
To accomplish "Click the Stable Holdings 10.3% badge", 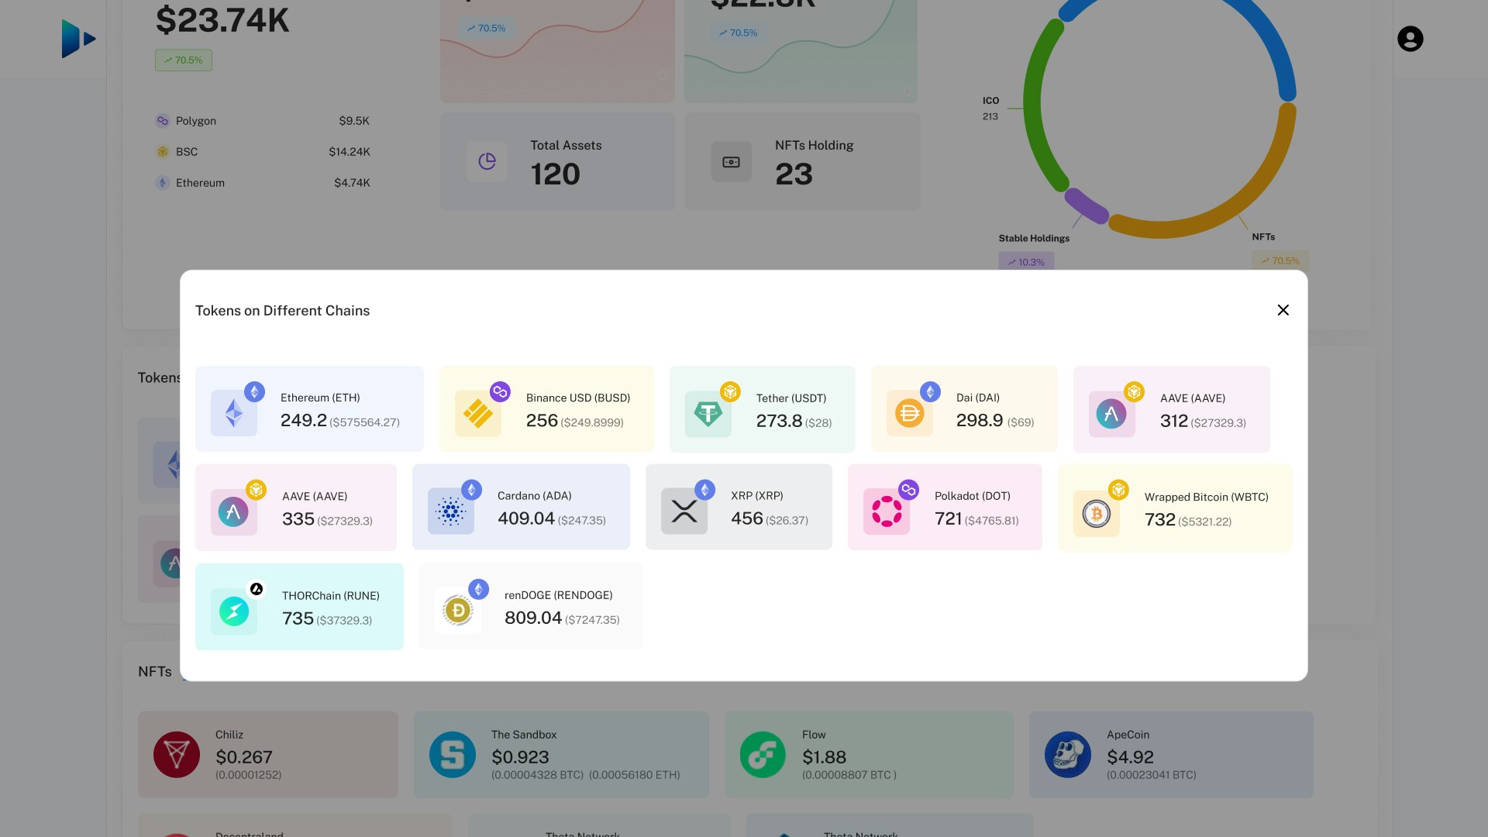I will click(x=1026, y=262).
